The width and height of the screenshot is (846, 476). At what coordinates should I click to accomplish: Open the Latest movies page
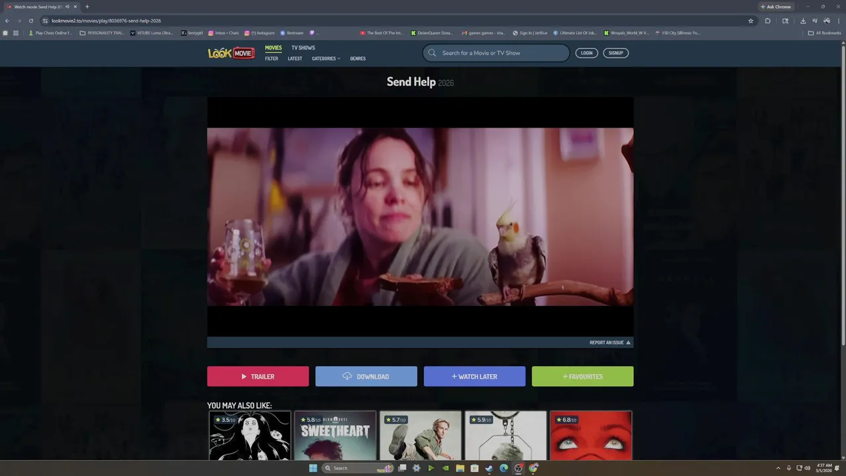tap(295, 59)
